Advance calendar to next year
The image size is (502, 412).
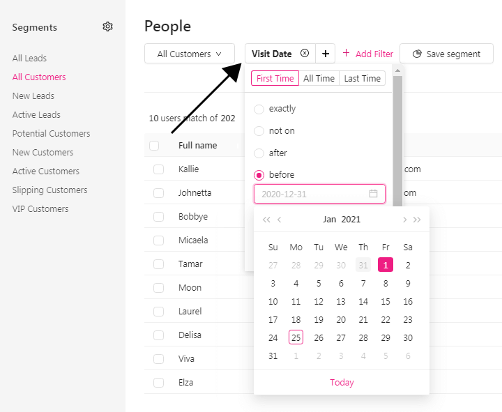pos(417,220)
